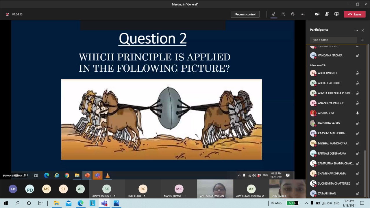Toggle the Show participants button

point(273,14)
